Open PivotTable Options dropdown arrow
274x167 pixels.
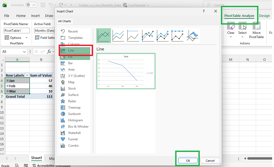click(27, 38)
